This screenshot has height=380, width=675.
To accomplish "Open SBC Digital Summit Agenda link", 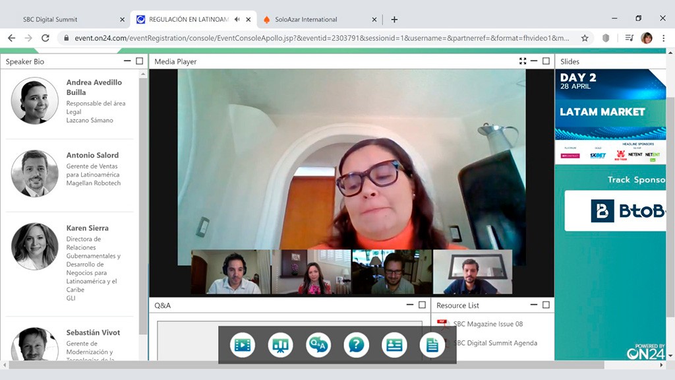I will pyautogui.click(x=495, y=343).
